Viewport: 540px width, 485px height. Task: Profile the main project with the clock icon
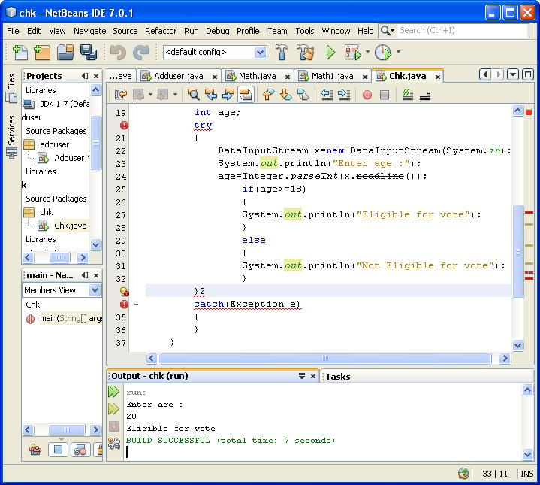coord(383,53)
